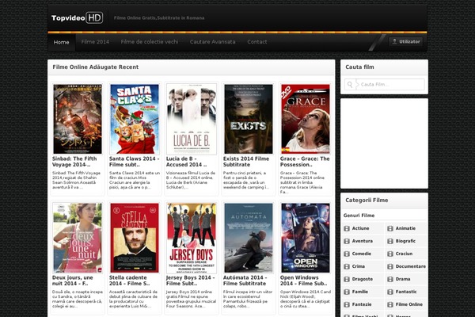Click the magnifier icon in search box
This screenshot has width=475, height=317.
pos(350,85)
